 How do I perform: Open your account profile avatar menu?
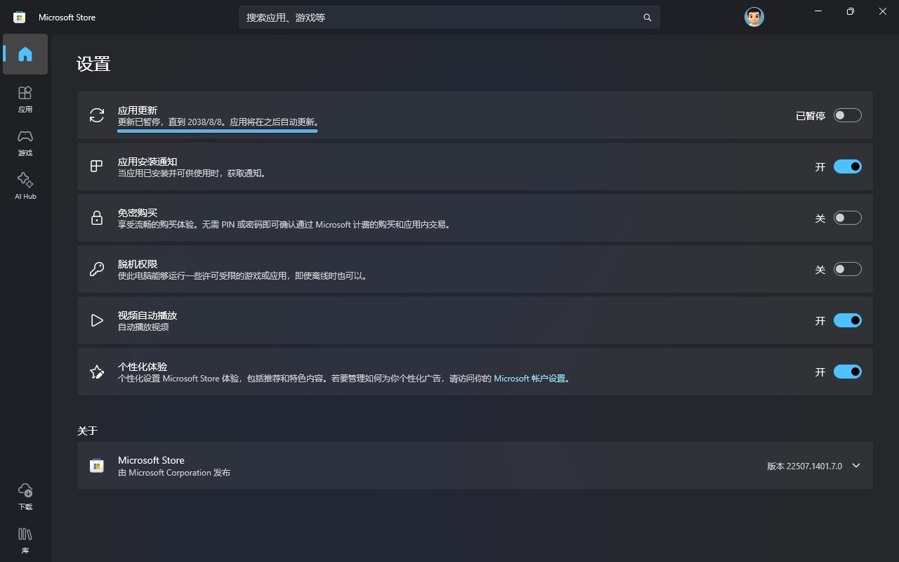pos(754,16)
